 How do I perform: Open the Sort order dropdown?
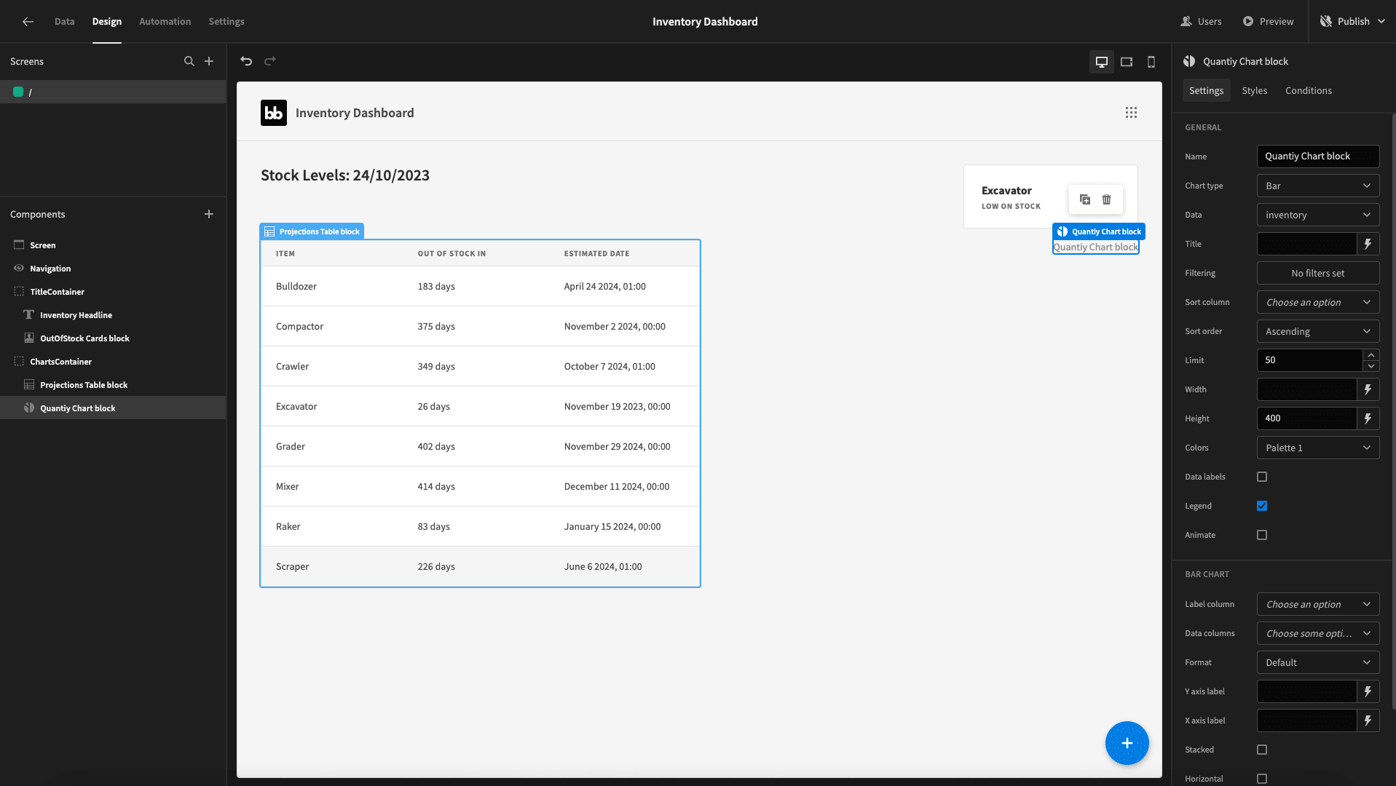pos(1318,331)
